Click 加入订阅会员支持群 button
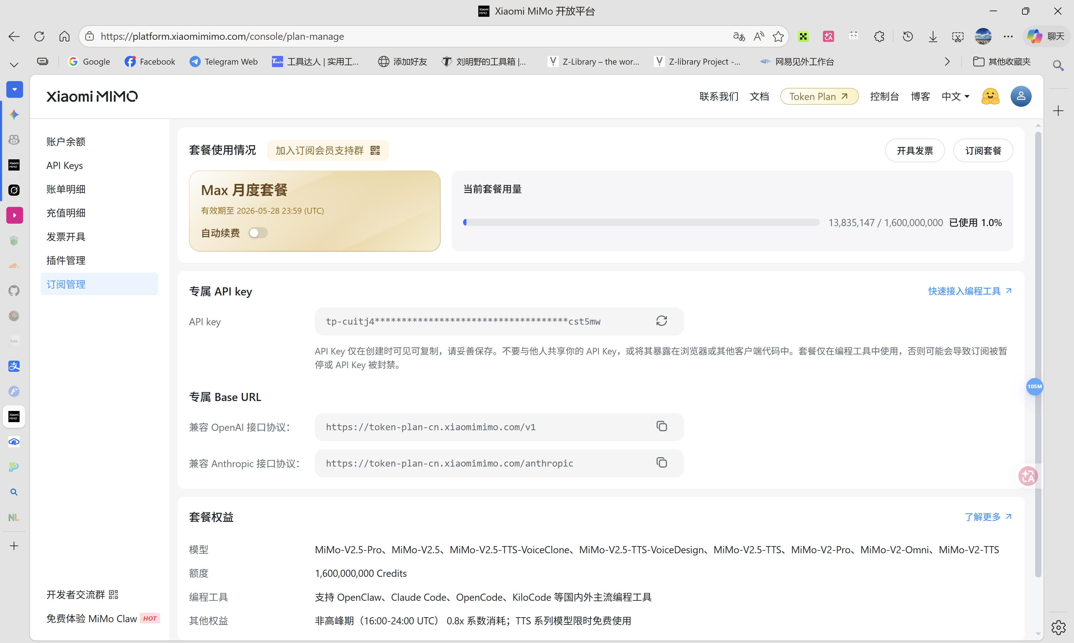Image resolution: width=1074 pixels, height=643 pixels. coord(328,150)
